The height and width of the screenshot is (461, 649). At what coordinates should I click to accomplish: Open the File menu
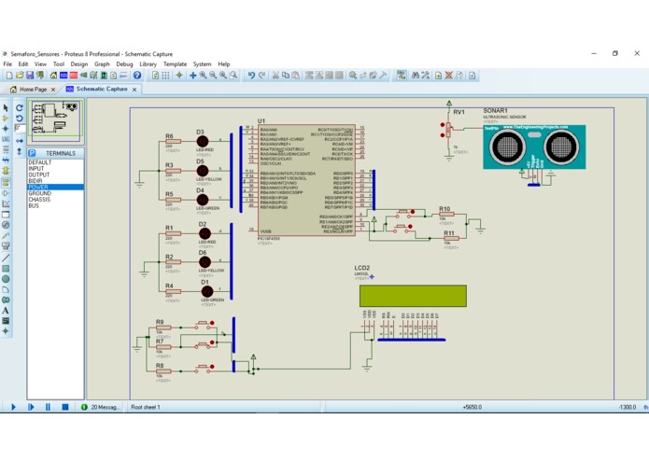tap(7, 64)
